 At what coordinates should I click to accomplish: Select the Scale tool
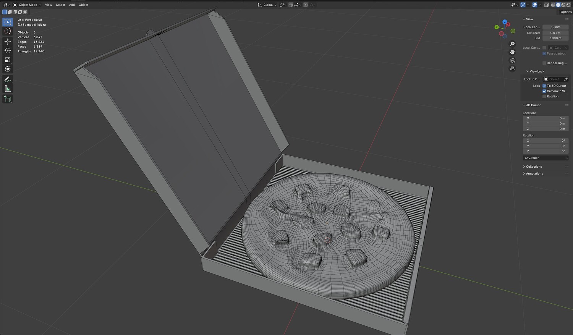8,60
